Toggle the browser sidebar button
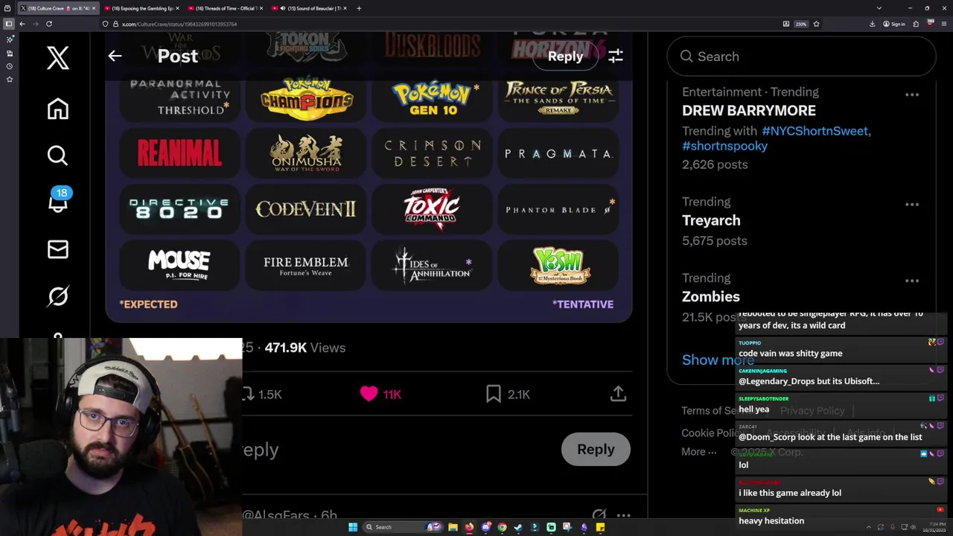This screenshot has width=953, height=536. (x=9, y=24)
